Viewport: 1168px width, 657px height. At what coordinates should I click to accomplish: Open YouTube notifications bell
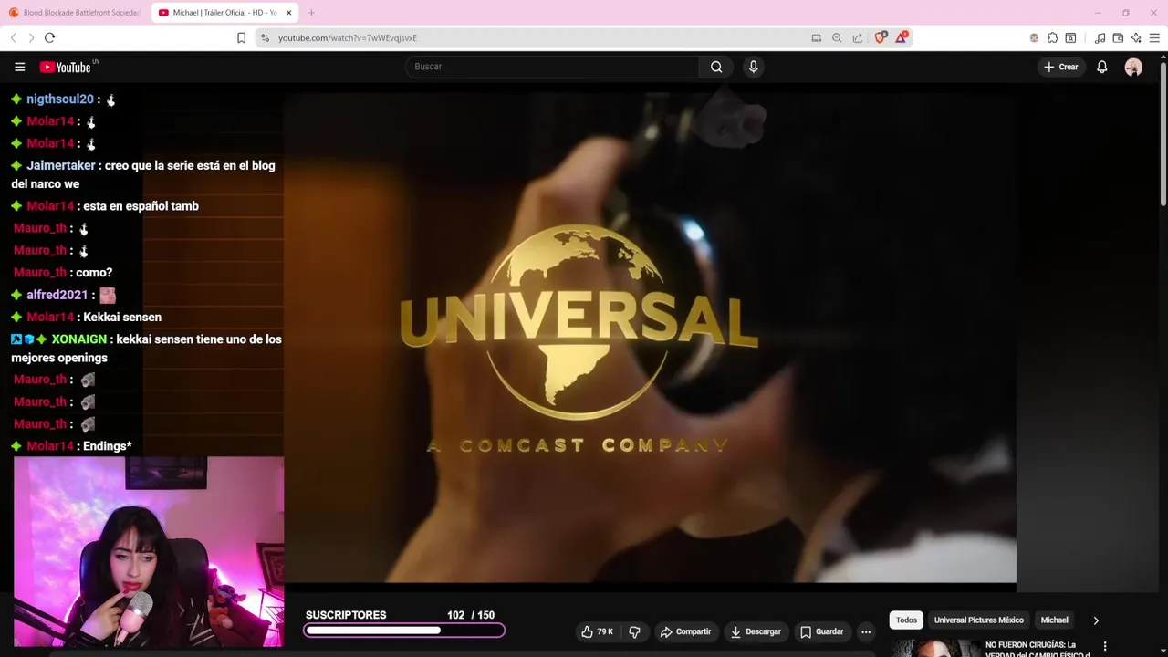1102,67
